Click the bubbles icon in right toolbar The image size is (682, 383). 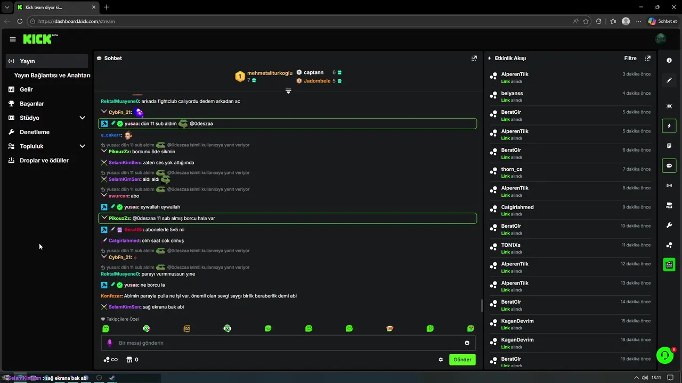[669, 245]
